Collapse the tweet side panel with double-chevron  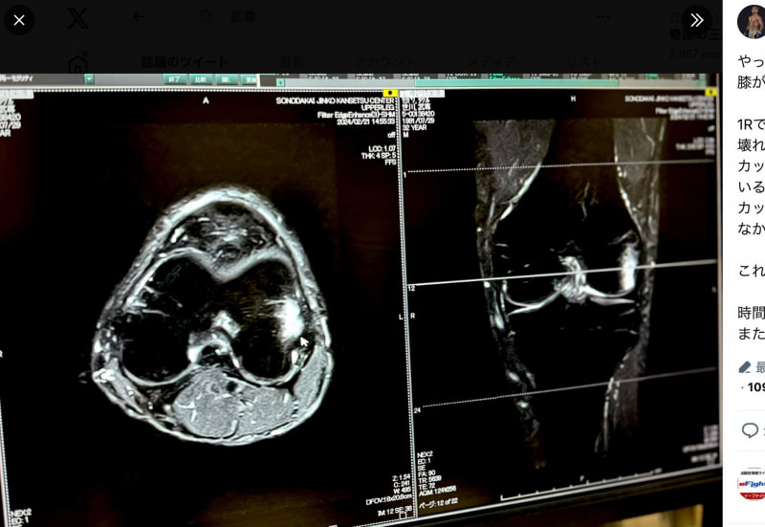[x=696, y=19]
